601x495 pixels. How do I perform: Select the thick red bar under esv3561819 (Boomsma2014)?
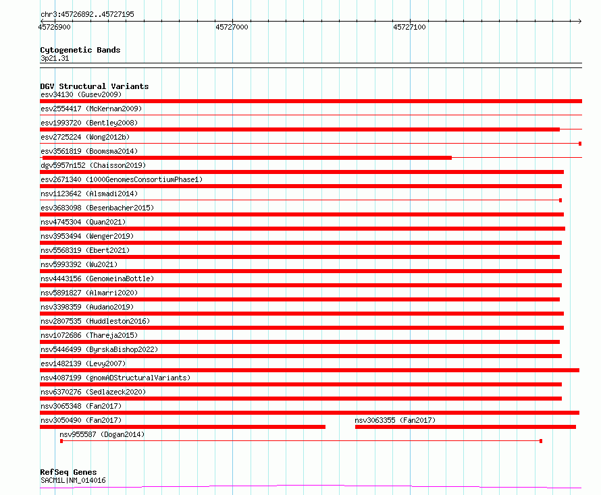(x=247, y=158)
